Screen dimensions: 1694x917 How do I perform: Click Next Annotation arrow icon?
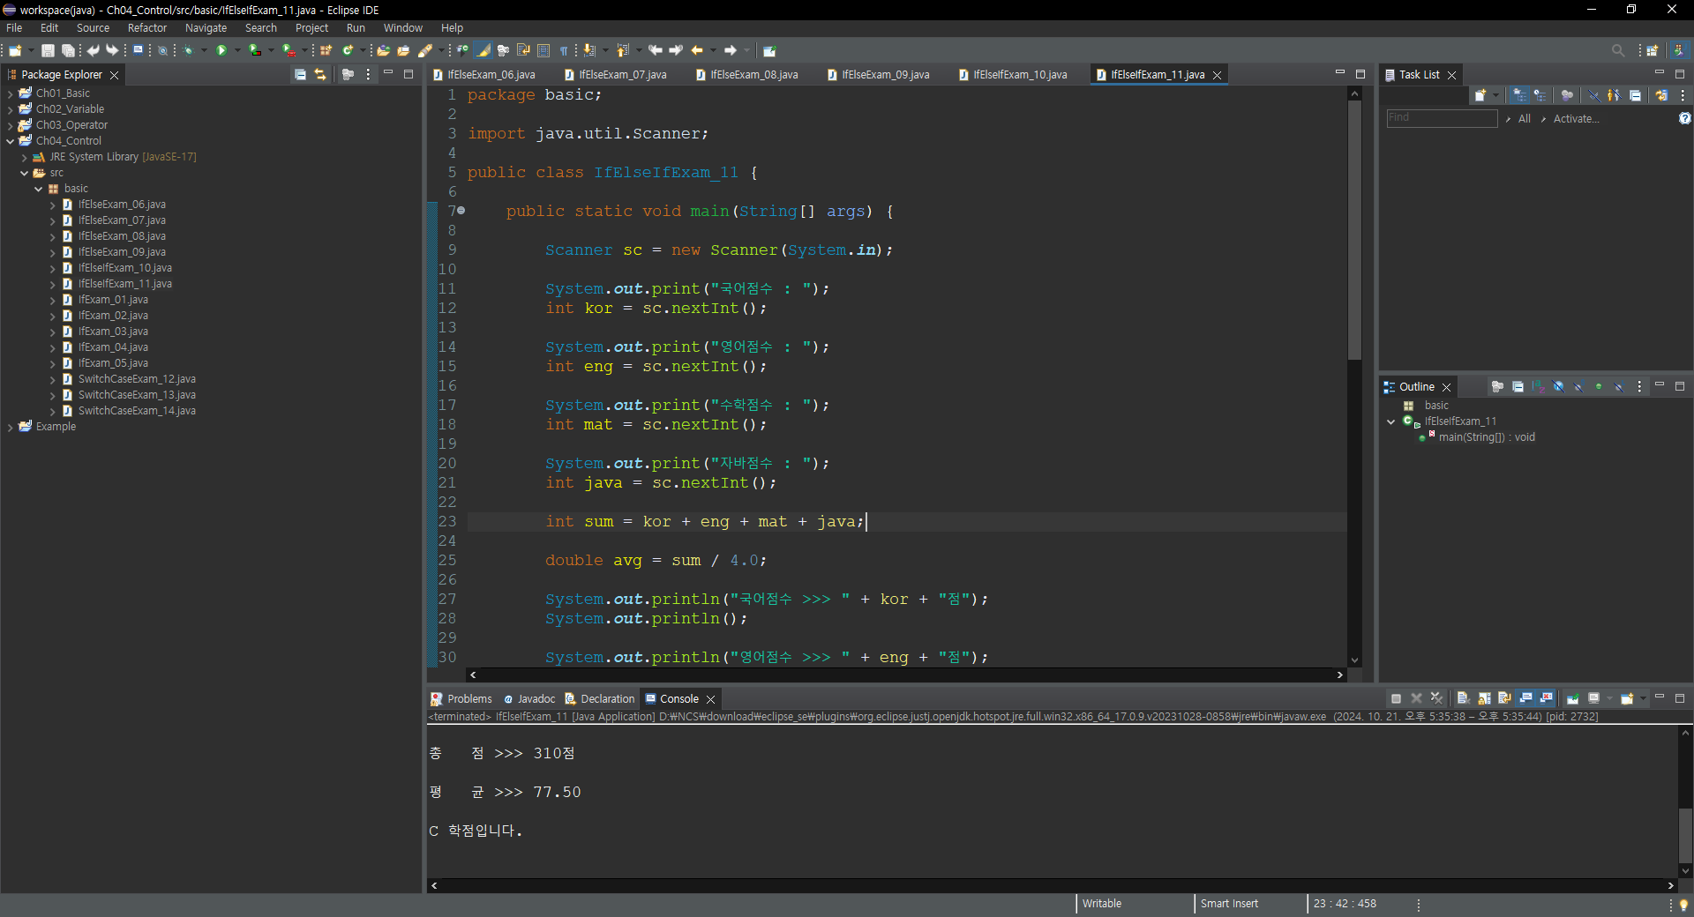click(x=588, y=50)
